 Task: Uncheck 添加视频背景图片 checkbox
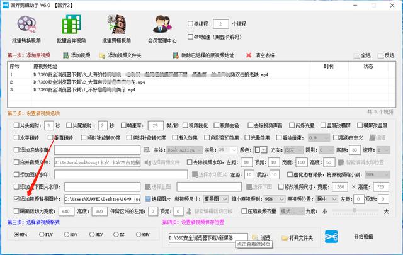pos(16,199)
